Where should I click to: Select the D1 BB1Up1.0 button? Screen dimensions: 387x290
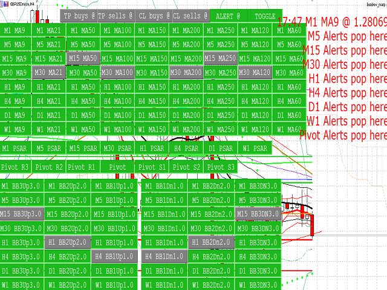114,271
